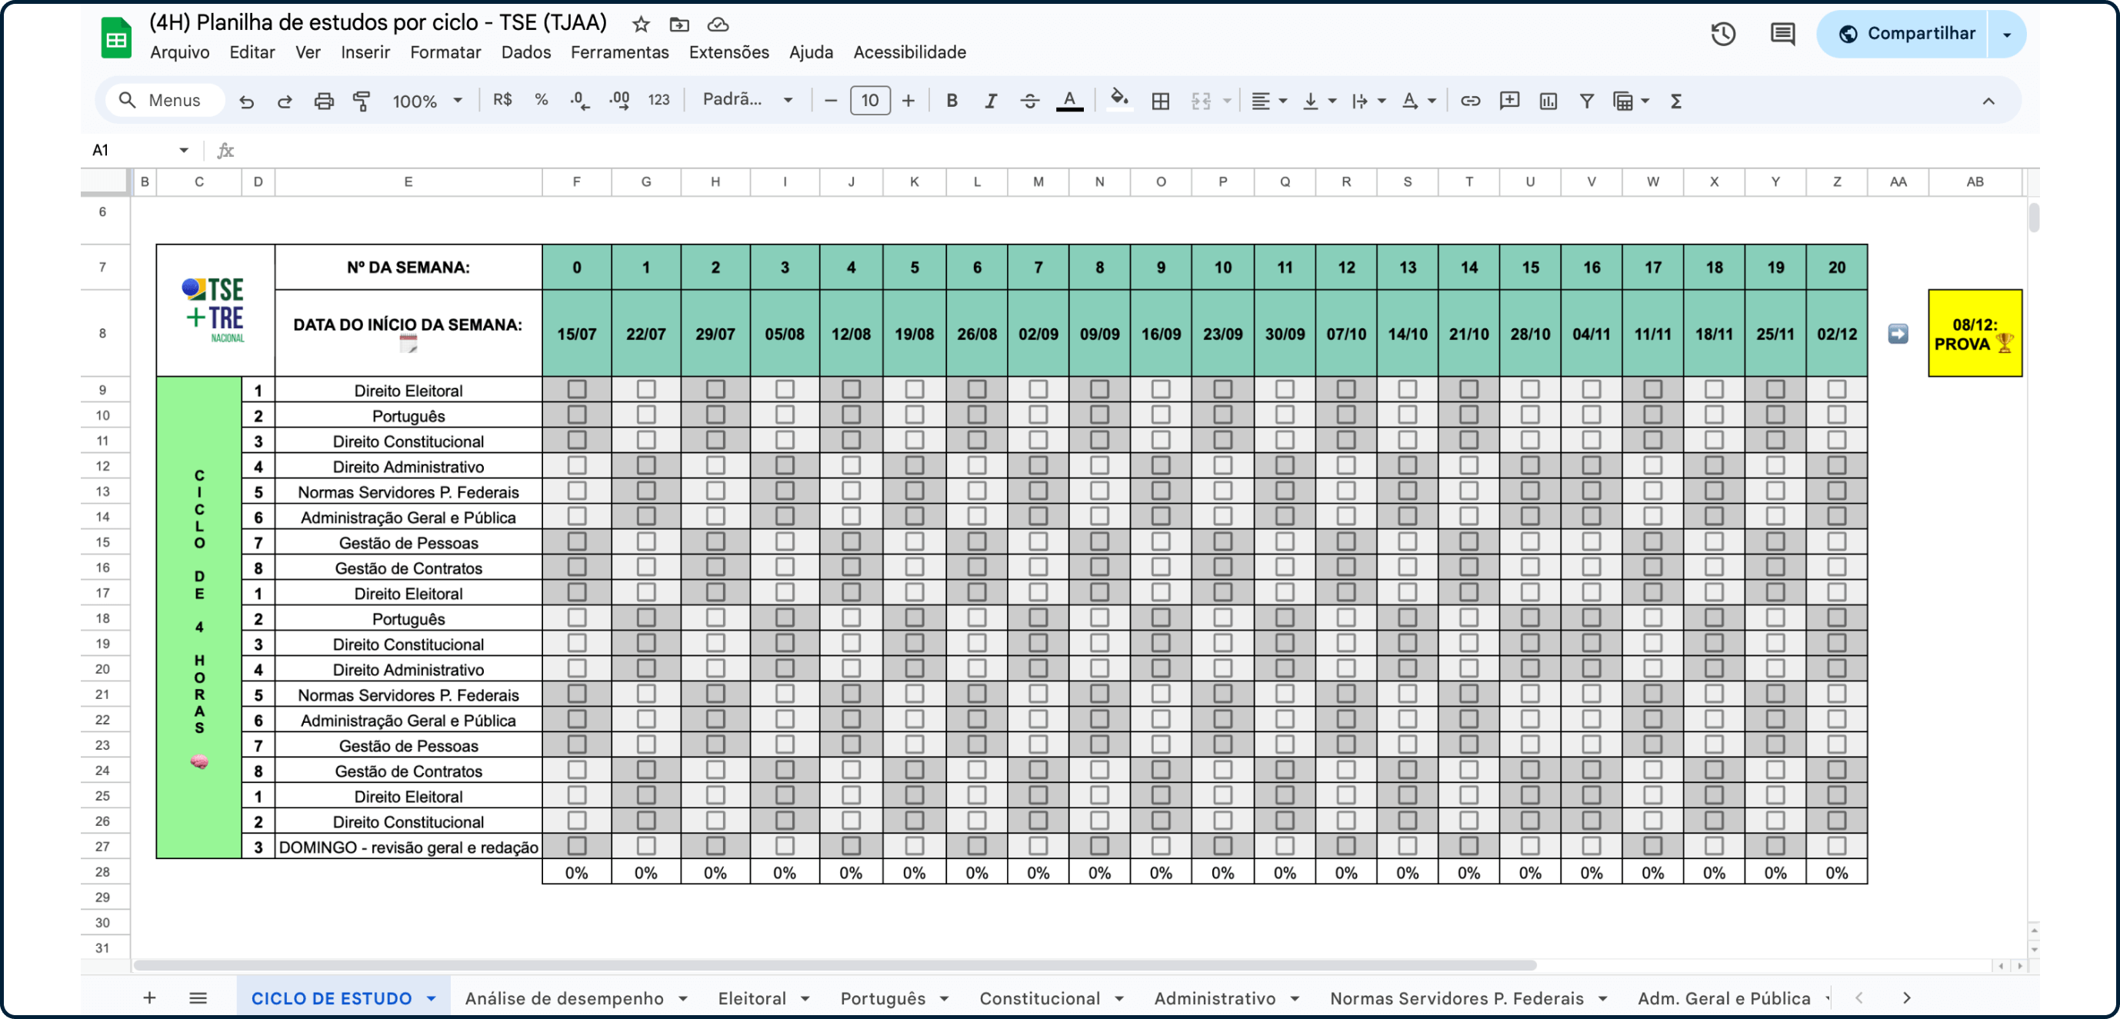Click the text color underline A
The height and width of the screenshot is (1019, 2120).
click(x=1069, y=101)
